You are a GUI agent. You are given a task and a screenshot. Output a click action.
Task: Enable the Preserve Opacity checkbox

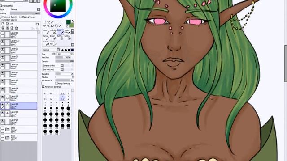[1, 17]
